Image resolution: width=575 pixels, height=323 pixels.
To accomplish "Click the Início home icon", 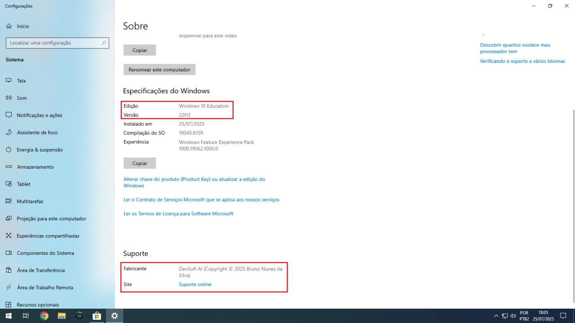I will tap(9, 26).
